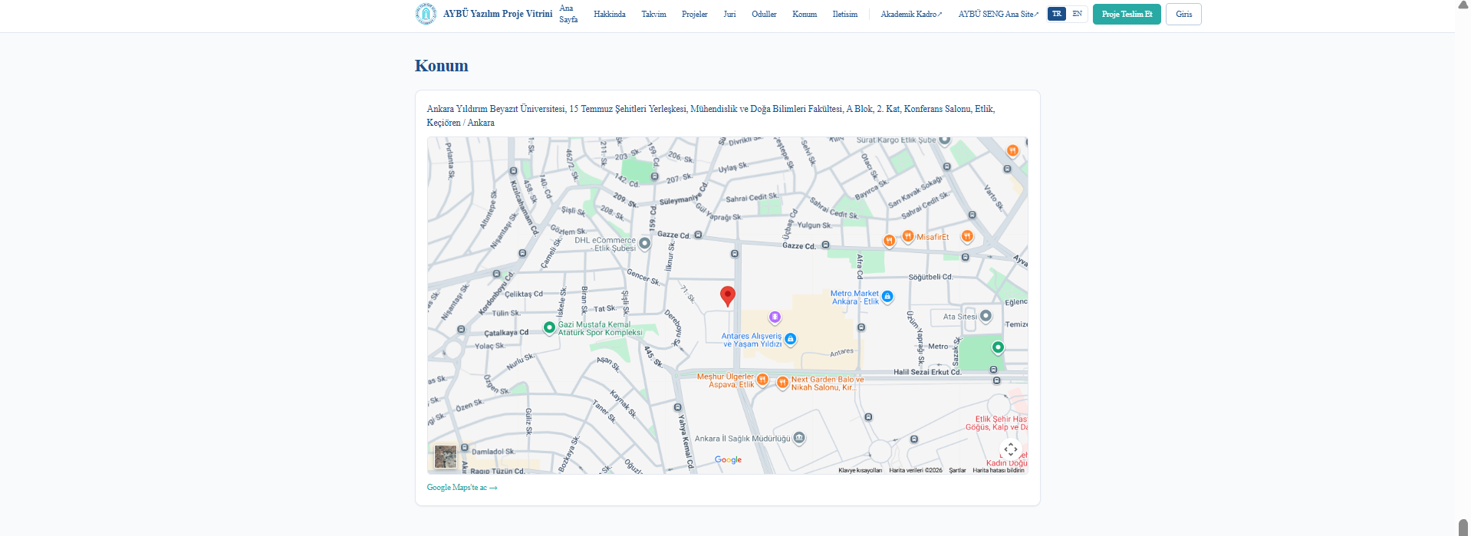Click Next Garden Balo restaurant marker
Screen dimensions: 1471x536
point(782,383)
